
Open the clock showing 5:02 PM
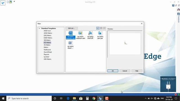tap(169, 98)
